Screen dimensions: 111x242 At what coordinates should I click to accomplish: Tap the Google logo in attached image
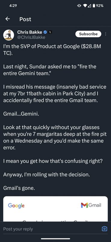pos(16,205)
